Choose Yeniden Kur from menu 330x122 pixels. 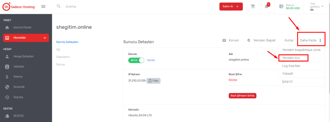point(301,58)
